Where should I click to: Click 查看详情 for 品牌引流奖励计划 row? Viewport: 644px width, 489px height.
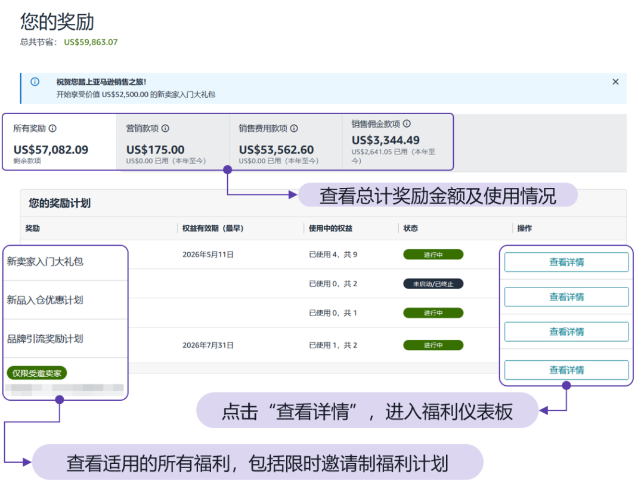(x=565, y=332)
